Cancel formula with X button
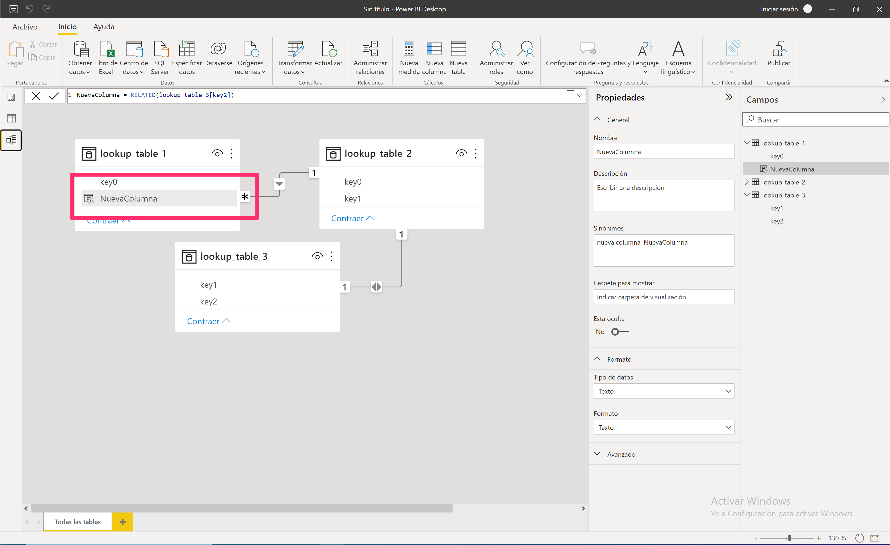Screen dimensions: 890x545 36,96
